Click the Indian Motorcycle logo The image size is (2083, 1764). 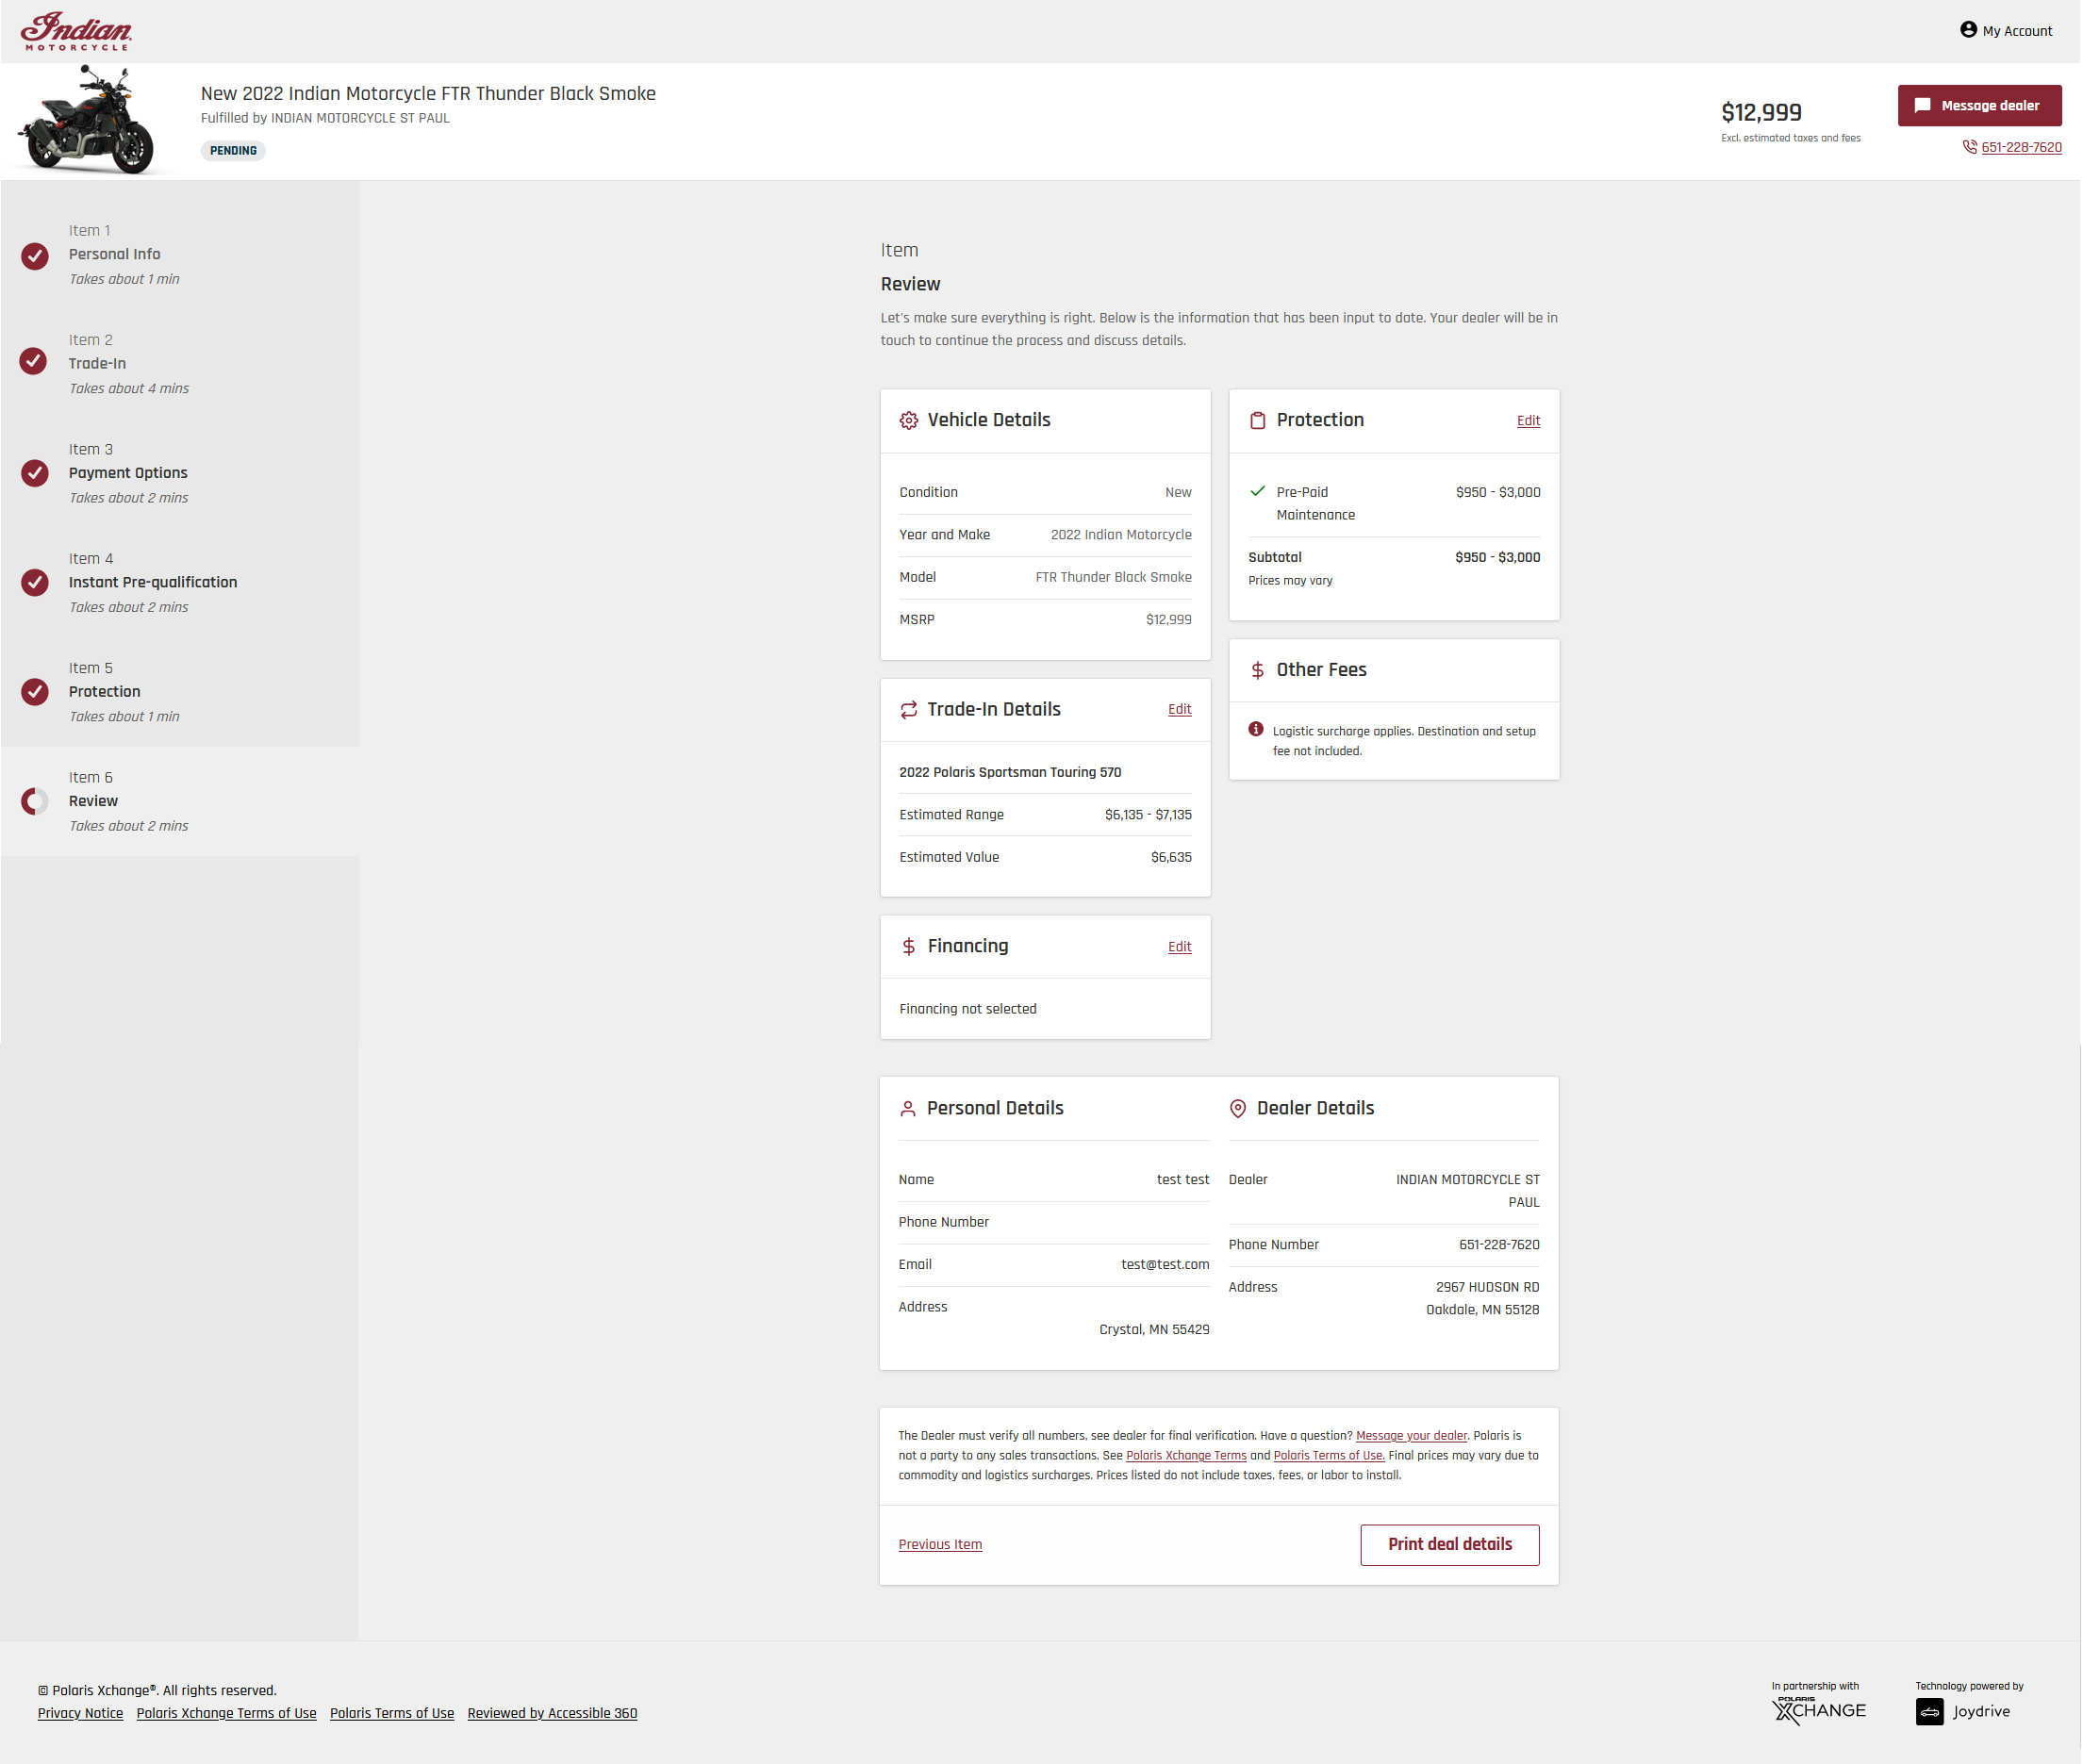[76, 31]
